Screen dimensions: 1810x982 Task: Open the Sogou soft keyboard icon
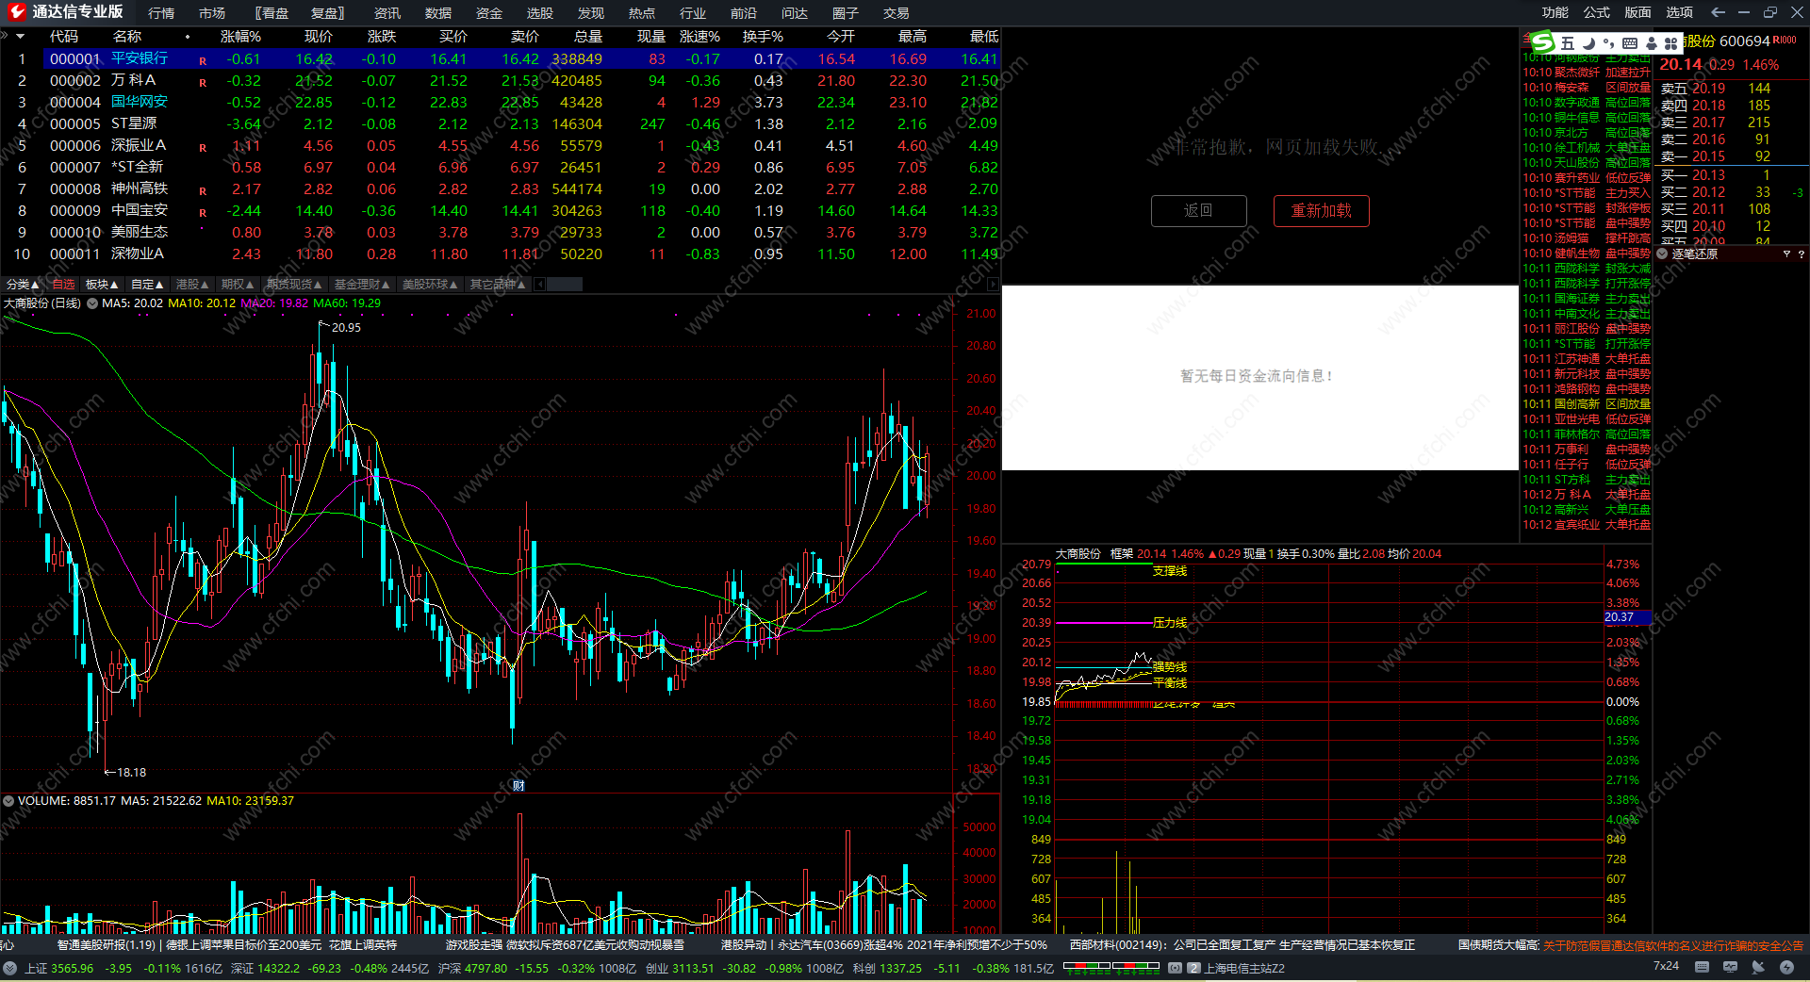click(x=1630, y=43)
